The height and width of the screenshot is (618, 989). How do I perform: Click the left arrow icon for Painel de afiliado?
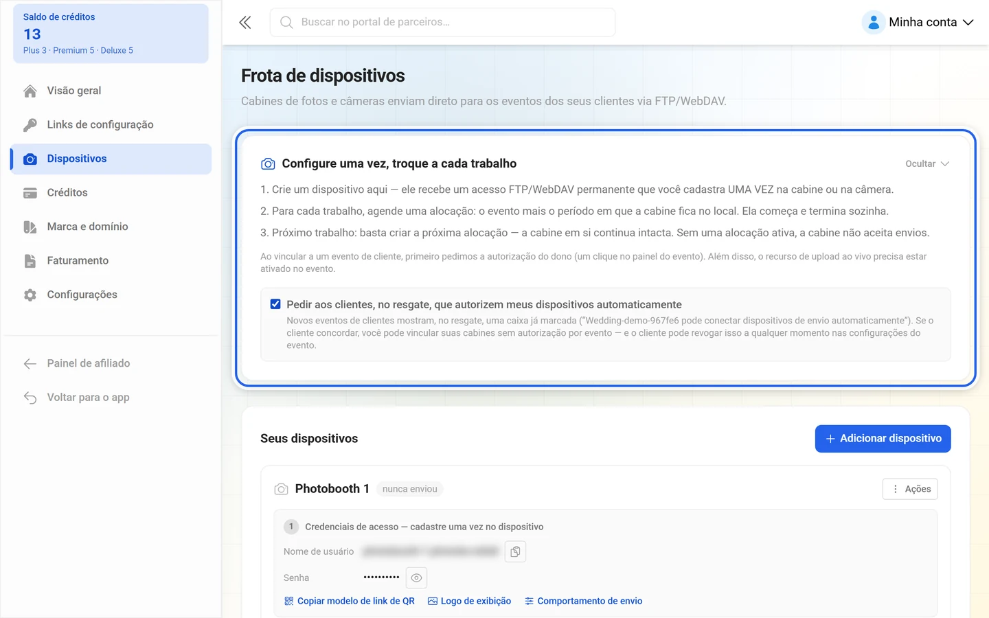[x=30, y=363]
